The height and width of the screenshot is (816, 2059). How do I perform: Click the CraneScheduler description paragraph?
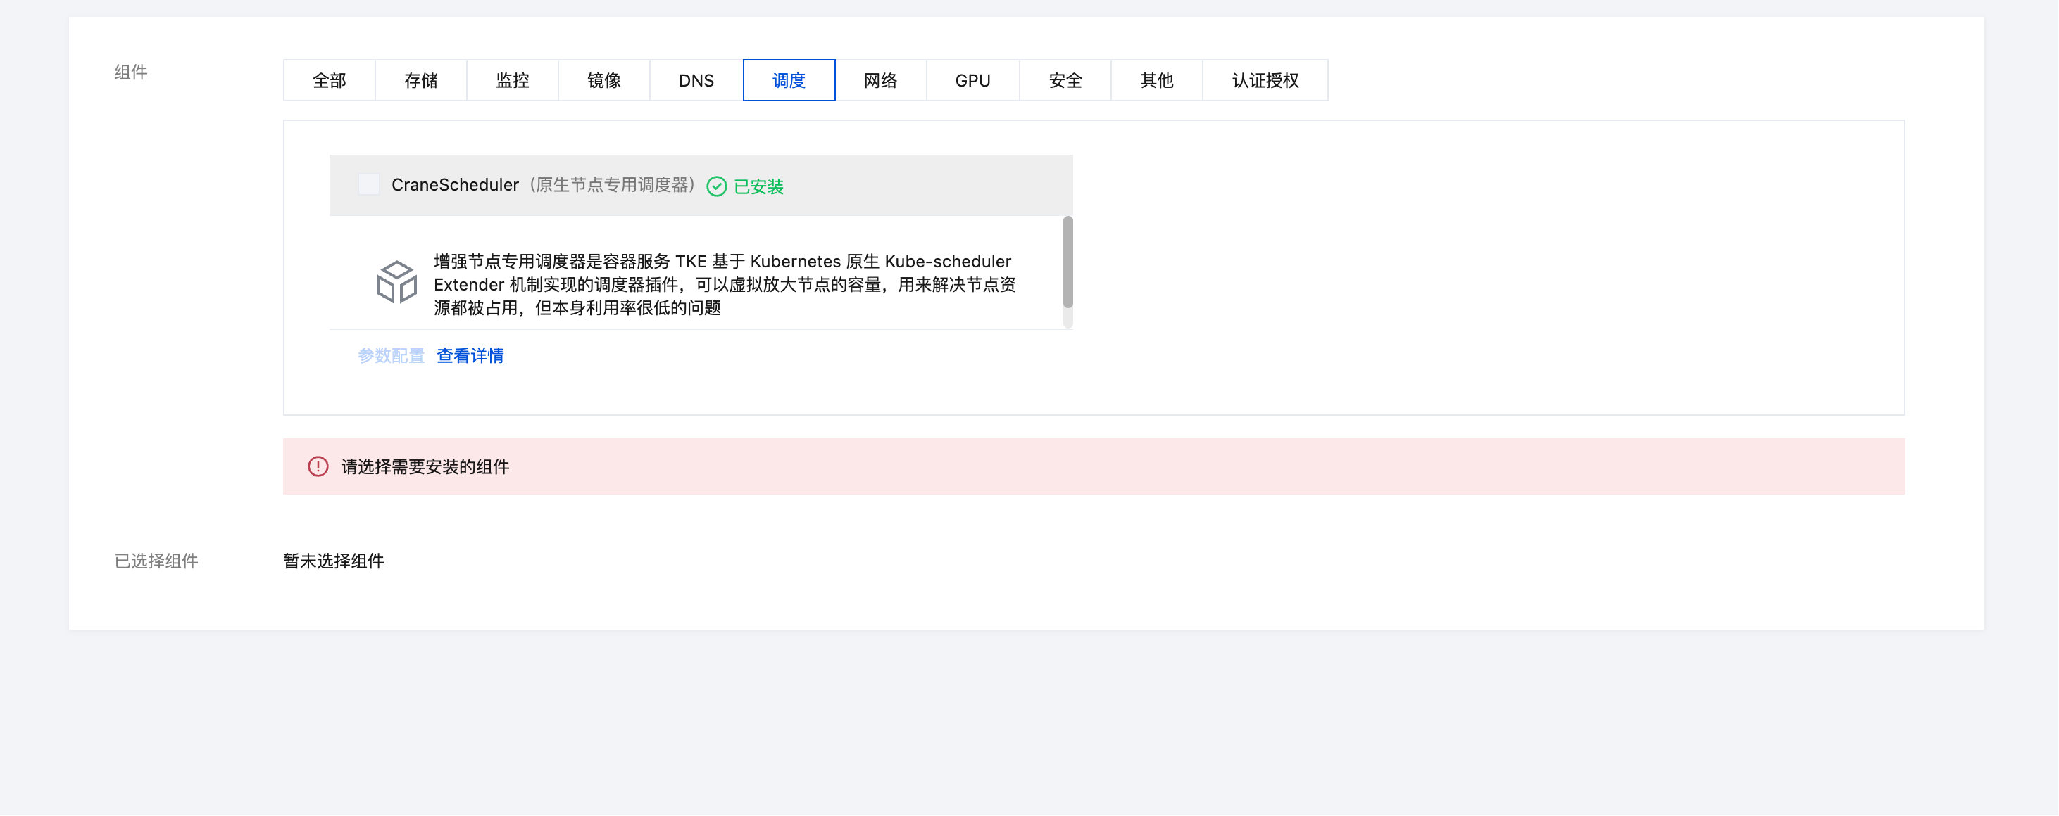pyautogui.click(x=725, y=285)
